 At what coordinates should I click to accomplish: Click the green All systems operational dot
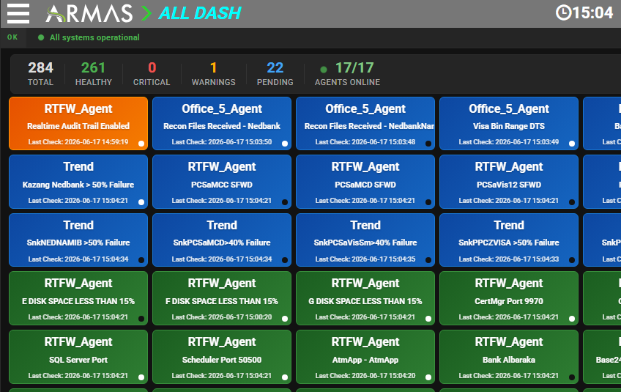tap(41, 37)
